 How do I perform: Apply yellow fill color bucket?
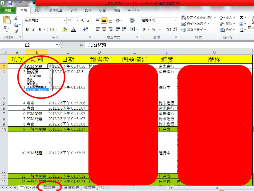pos(64,29)
